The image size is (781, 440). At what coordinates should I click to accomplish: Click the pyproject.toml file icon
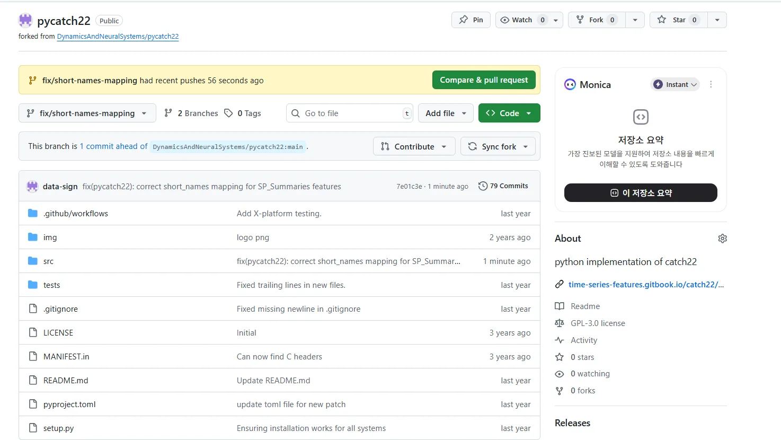pyautogui.click(x=33, y=404)
